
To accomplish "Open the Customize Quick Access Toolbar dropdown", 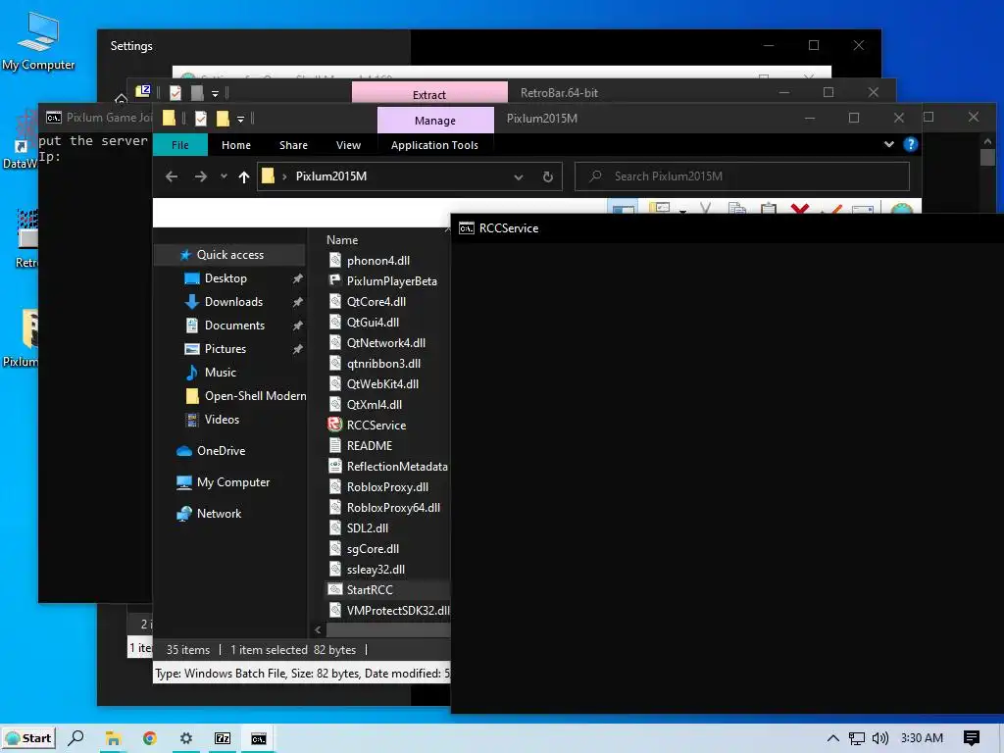I will pos(241,119).
